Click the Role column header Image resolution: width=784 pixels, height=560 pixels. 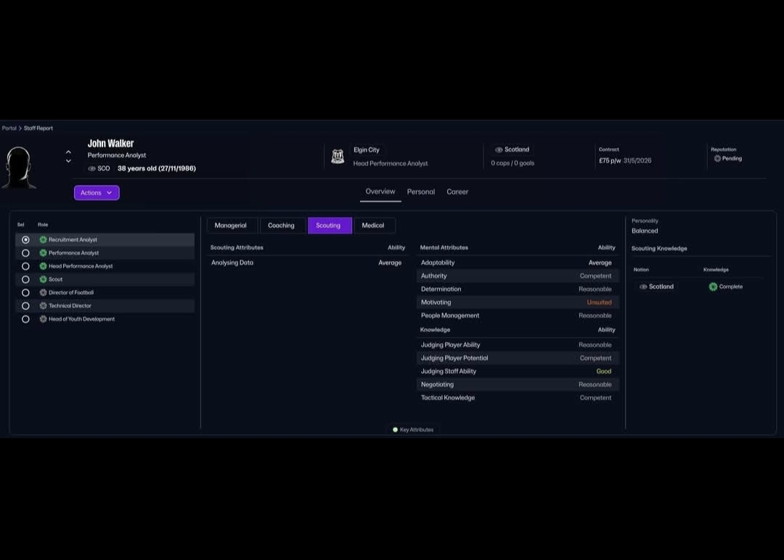43,225
